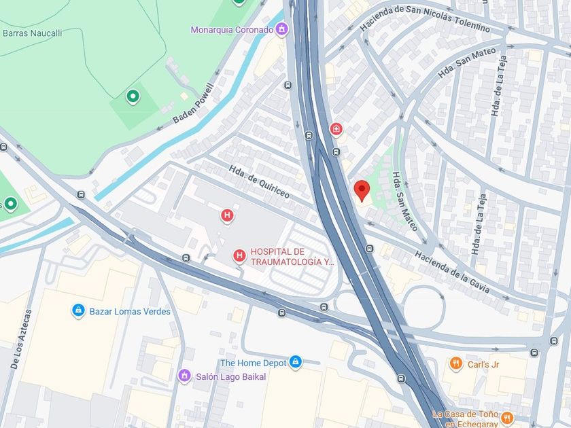Select The Home Depot shopping marker
This screenshot has width=571, height=428.
[296, 363]
